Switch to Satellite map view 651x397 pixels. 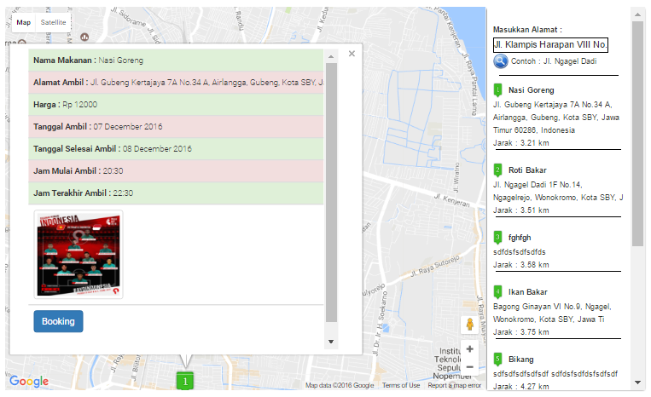[x=53, y=22]
